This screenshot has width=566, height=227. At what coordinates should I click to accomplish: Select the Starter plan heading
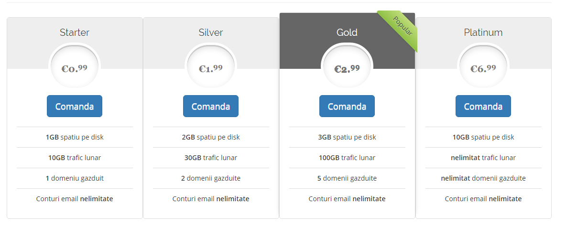(x=75, y=32)
